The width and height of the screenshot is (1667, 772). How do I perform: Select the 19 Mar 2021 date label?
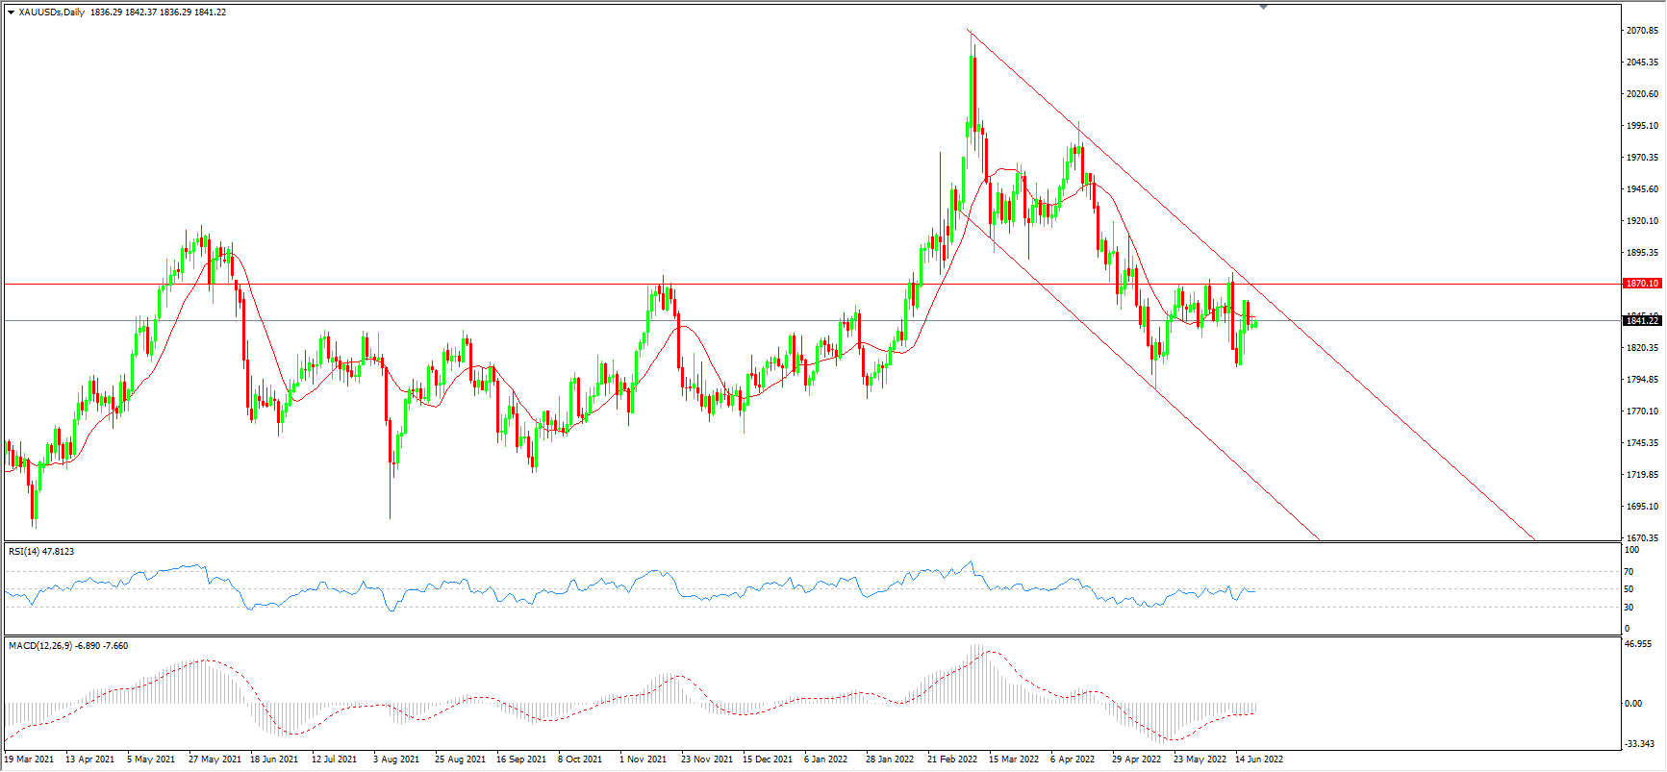[29, 760]
